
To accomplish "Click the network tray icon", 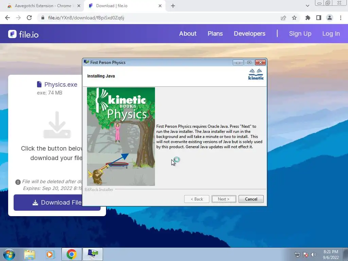I will [x=297, y=255].
